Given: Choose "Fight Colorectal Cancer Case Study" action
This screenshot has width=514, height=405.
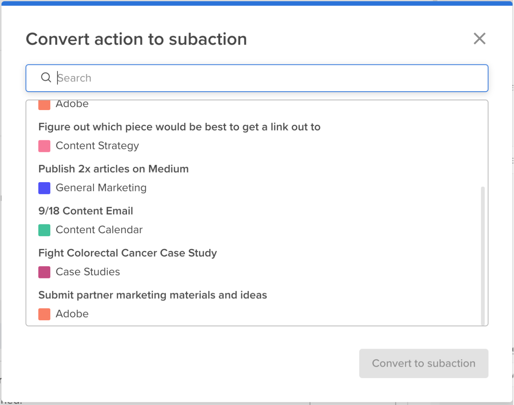Looking at the screenshot, I should [128, 253].
